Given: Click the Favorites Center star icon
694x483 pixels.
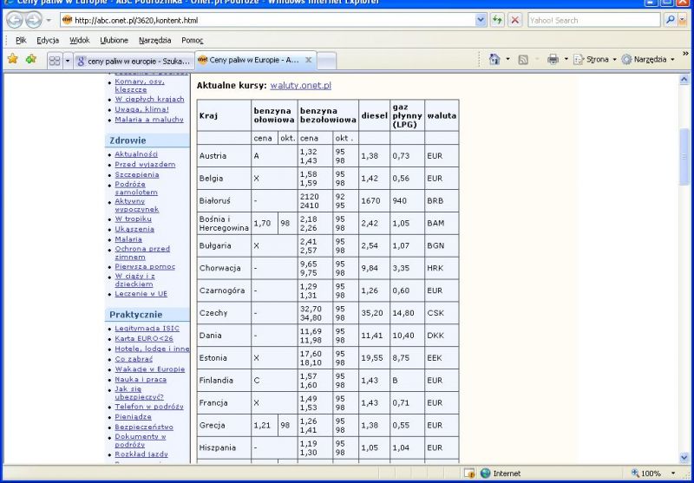Looking at the screenshot, I should pyautogui.click(x=12, y=59).
